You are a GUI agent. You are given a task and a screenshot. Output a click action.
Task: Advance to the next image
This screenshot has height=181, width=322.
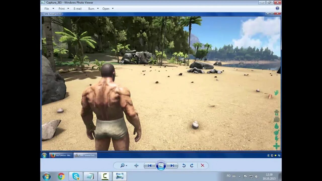[172, 165]
